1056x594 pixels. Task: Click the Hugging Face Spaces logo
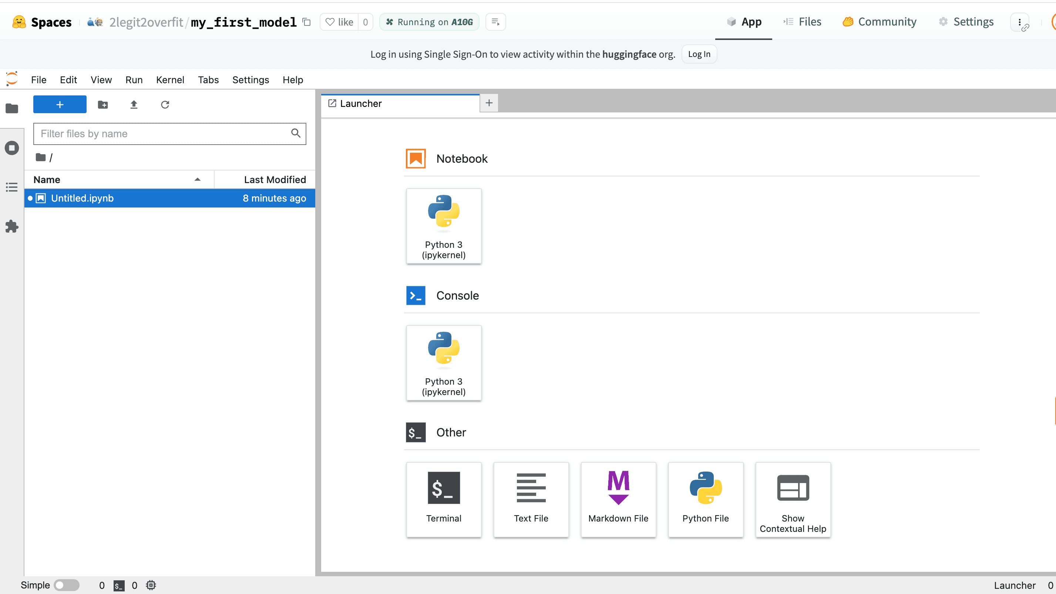pyautogui.click(x=19, y=22)
